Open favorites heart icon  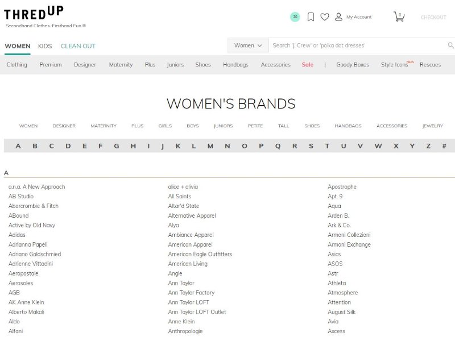325,17
